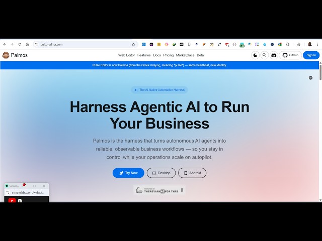This screenshot has height=241, width=322.
Task: Open the Marketplace nav item
Action: pos(185,55)
